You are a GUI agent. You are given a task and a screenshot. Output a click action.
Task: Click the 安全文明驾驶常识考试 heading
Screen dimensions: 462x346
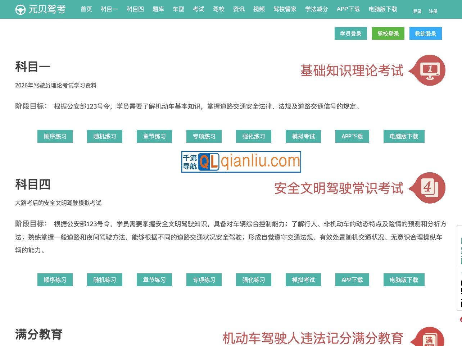click(339, 188)
